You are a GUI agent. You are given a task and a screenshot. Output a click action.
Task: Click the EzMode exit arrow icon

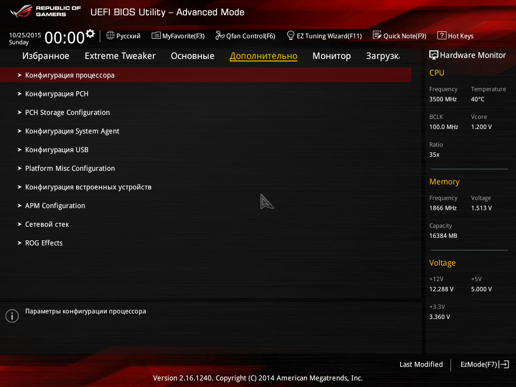pyautogui.click(x=504, y=364)
